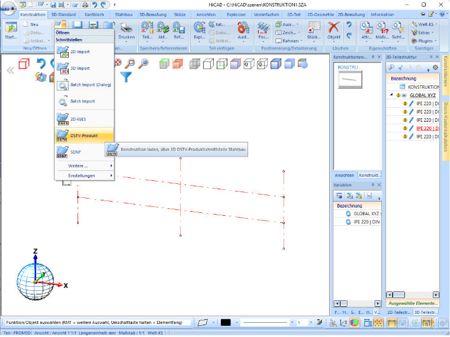The height and width of the screenshot is (337, 450).
Task: Click the Teil speichern icon
Action: tap(147, 31)
